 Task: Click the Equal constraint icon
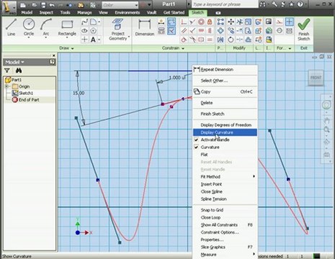pos(210,40)
